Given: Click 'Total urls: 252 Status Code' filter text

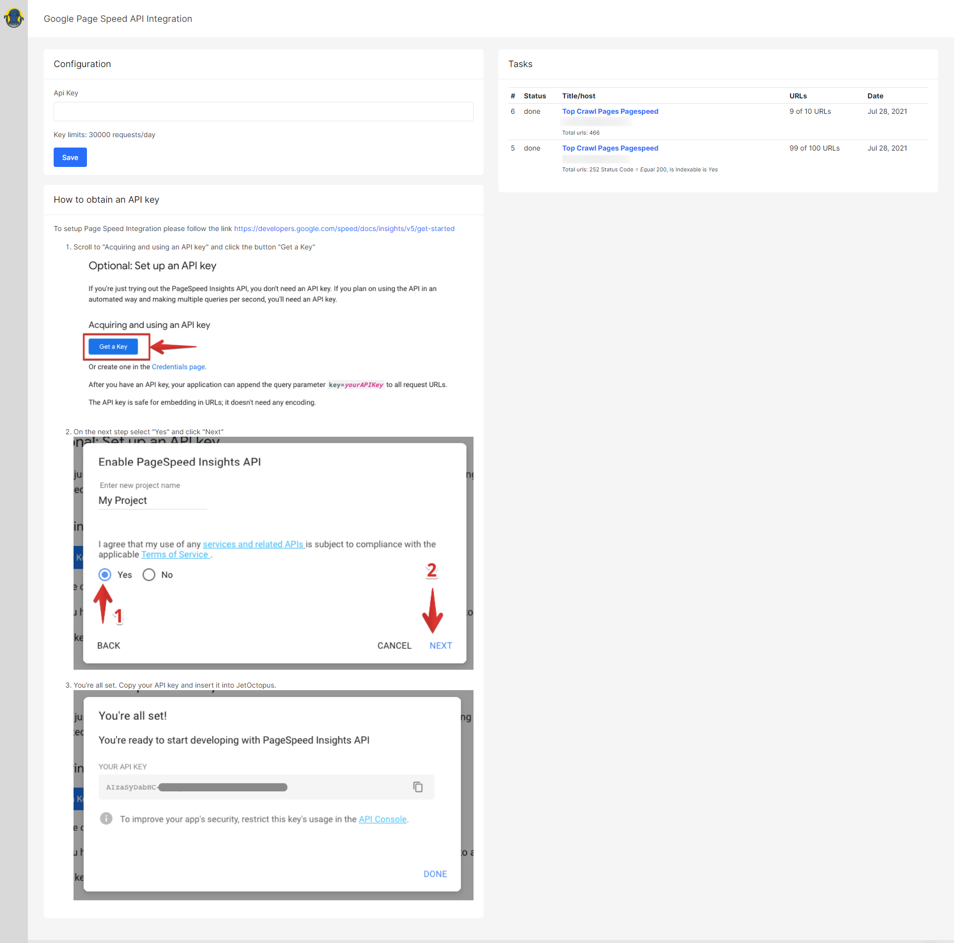Looking at the screenshot, I should (640, 169).
